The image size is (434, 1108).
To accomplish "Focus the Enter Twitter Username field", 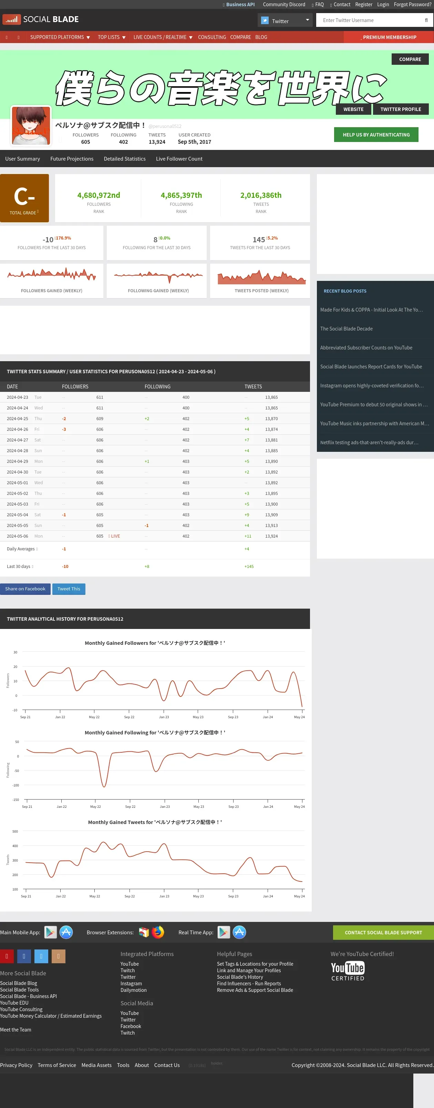I will (x=370, y=20).
